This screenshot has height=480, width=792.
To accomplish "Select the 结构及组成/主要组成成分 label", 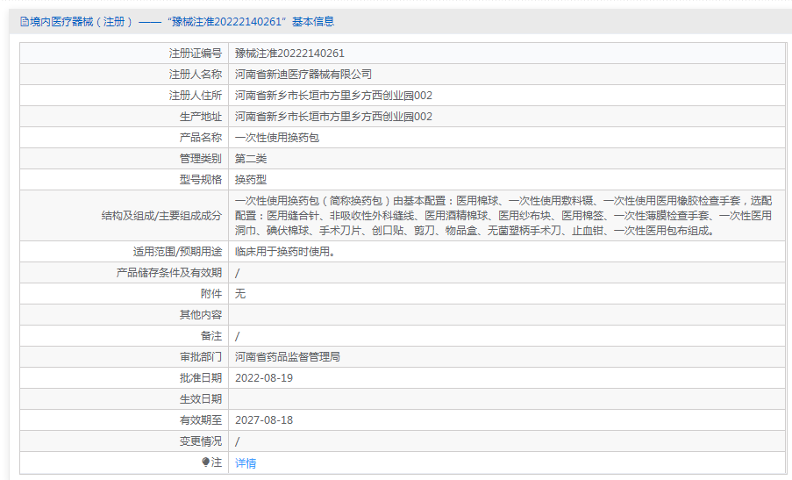I will [161, 216].
